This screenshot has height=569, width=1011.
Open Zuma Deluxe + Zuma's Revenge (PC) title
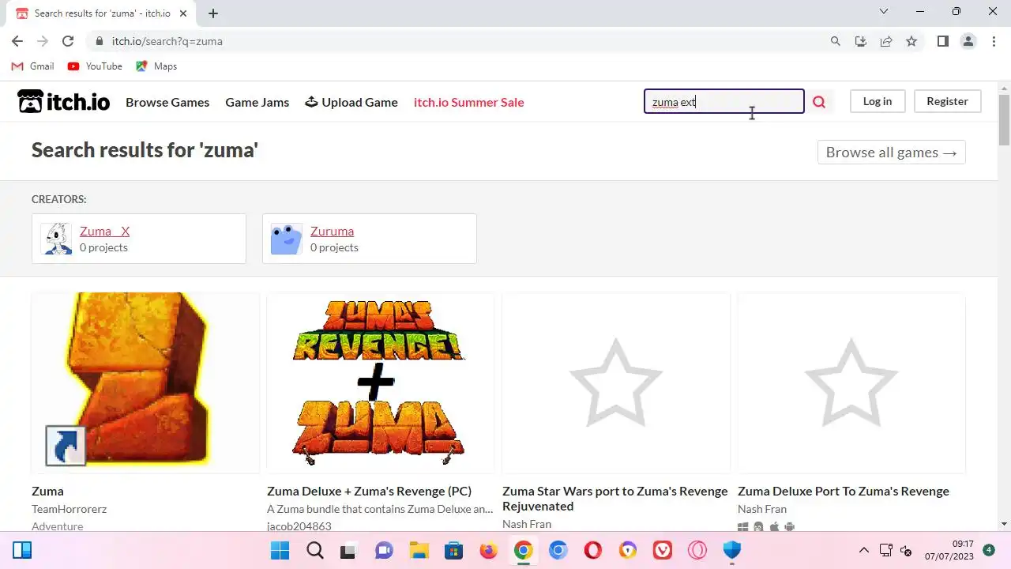369,491
